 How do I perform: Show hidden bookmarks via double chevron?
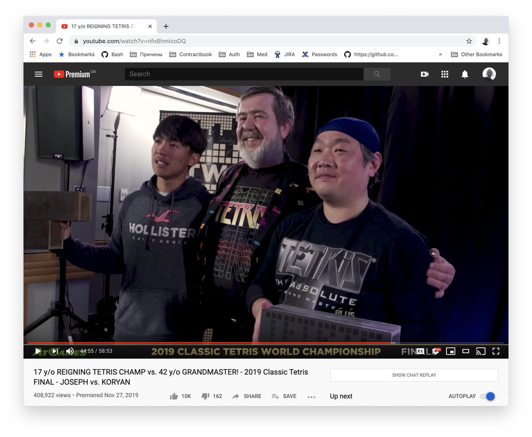[440, 54]
